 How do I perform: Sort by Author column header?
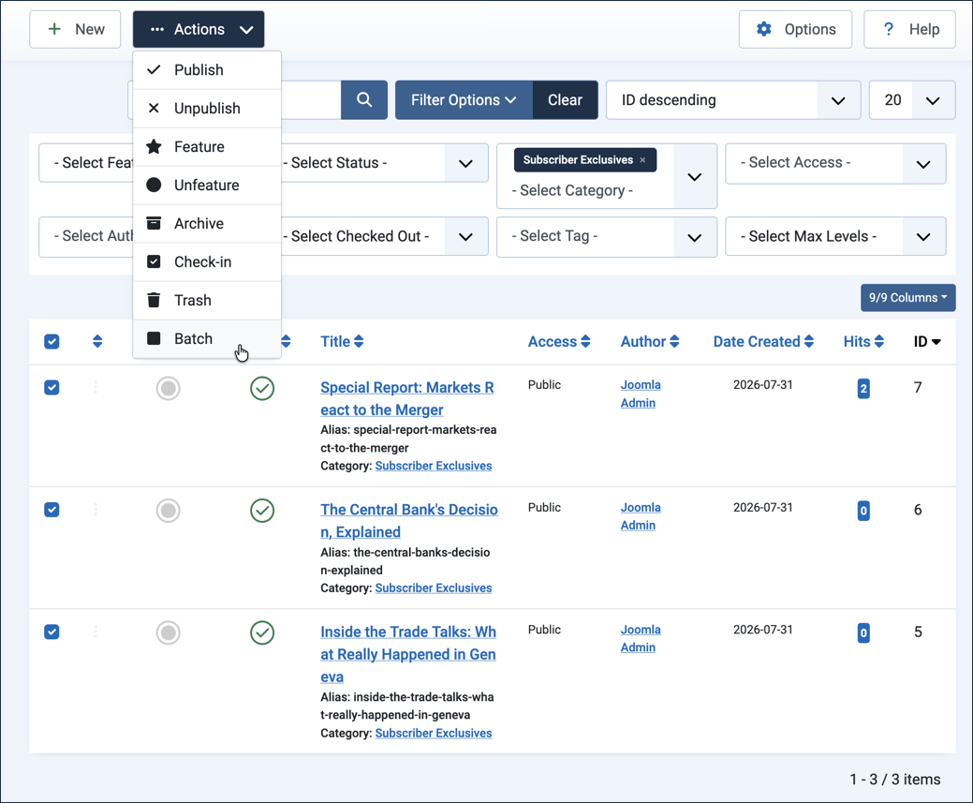pyautogui.click(x=650, y=342)
